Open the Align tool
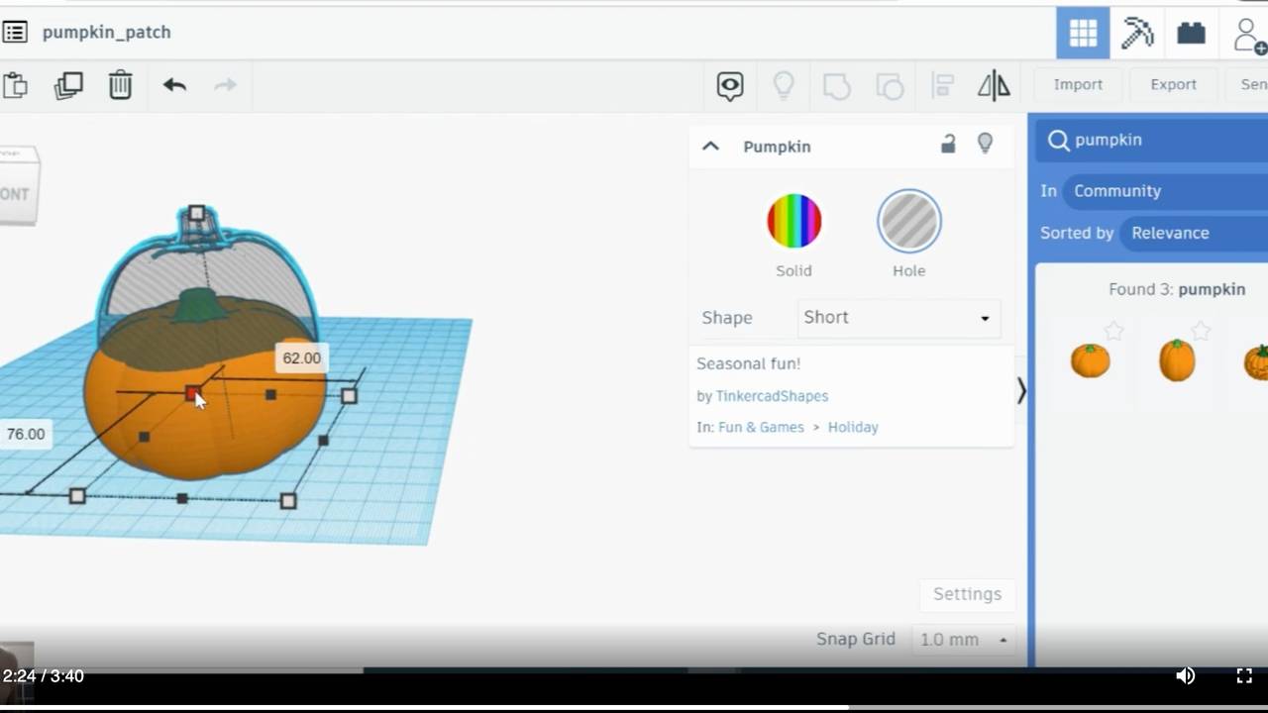This screenshot has width=1268, height=713. (942, 85)
